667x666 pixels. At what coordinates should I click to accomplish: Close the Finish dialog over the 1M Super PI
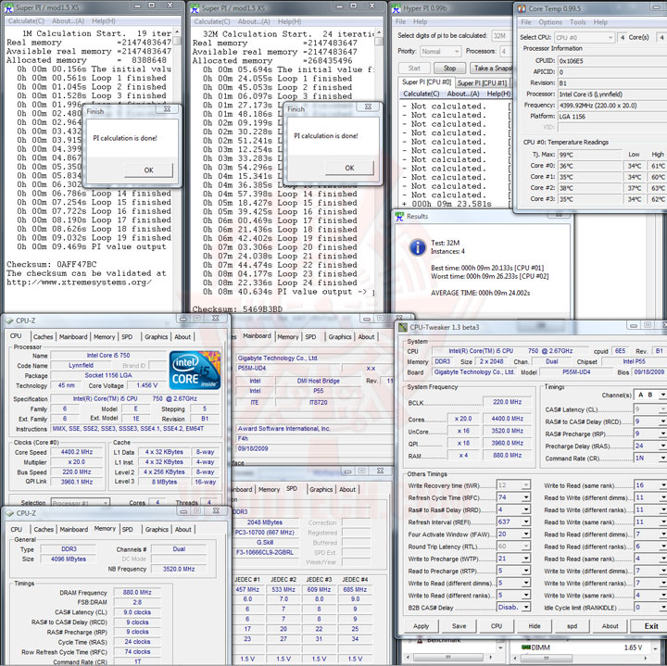(167, 109)
